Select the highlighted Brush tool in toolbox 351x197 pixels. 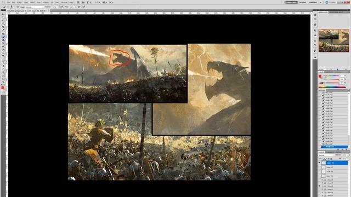3,37
